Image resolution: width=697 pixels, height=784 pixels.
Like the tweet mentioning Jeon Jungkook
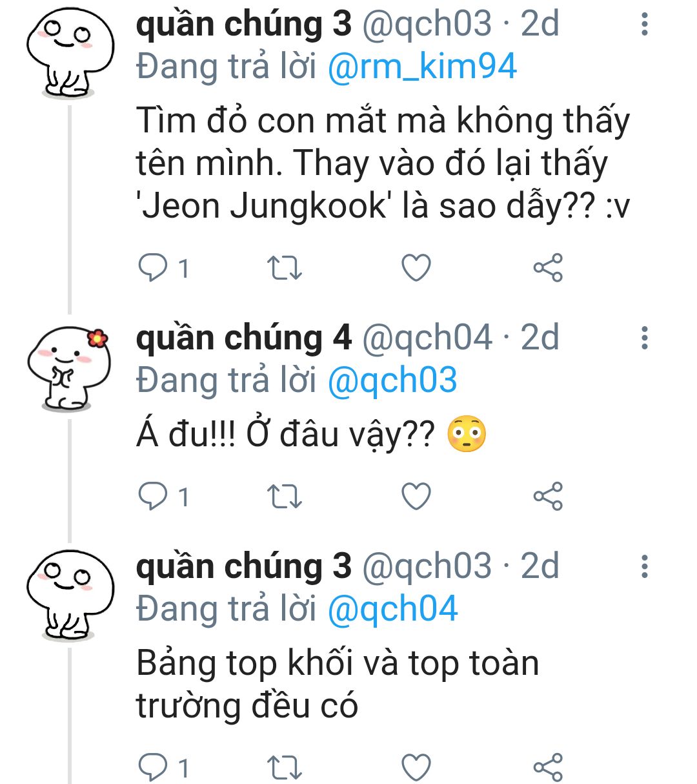tap(416, 267)
